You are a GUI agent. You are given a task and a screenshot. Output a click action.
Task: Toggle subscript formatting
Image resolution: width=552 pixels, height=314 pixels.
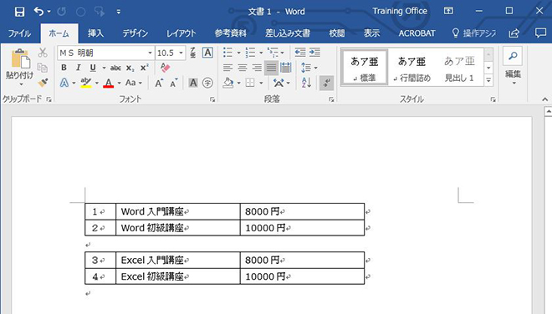130,68
